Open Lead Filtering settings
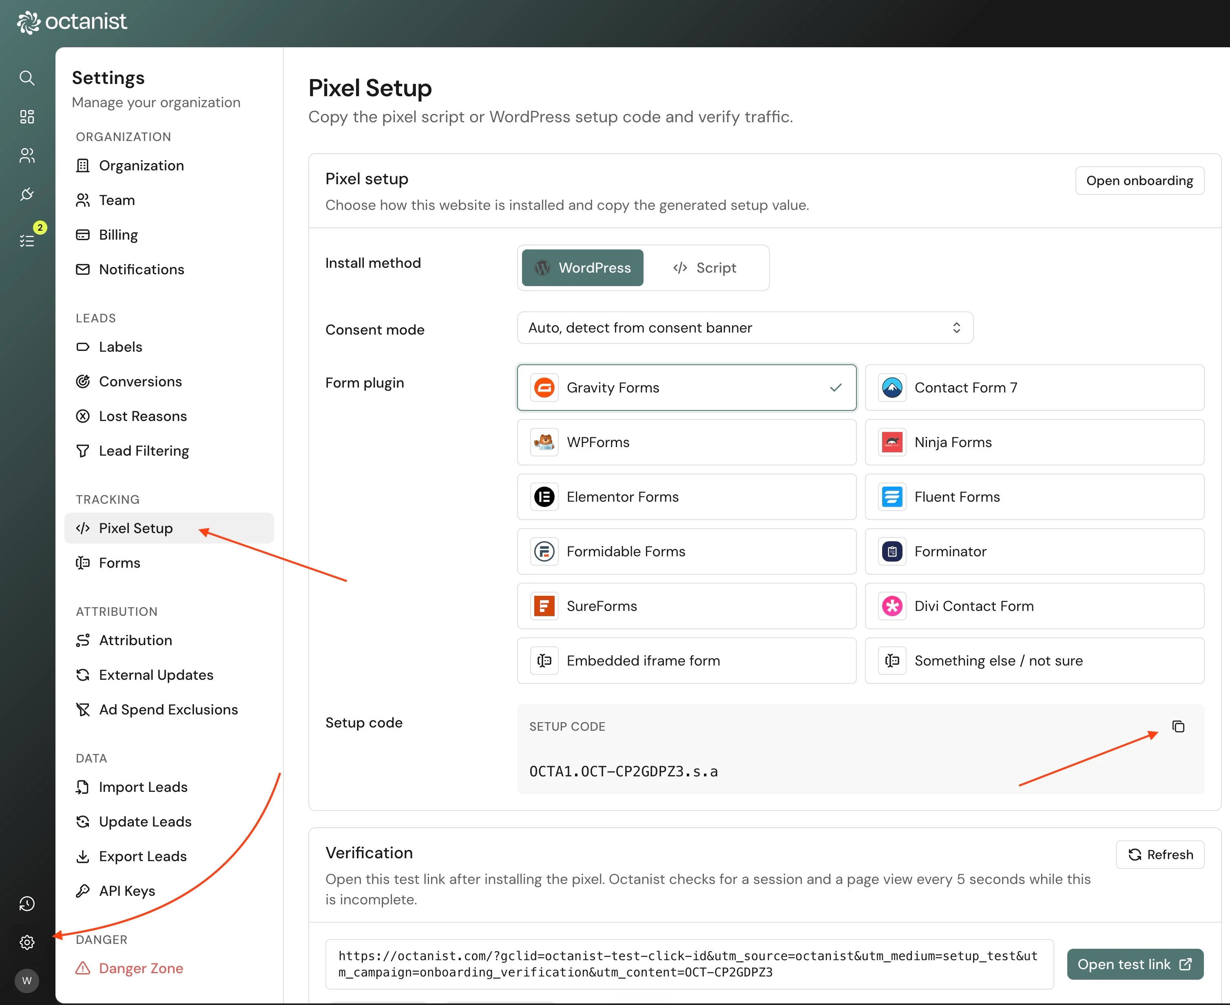1230x1005 pixels. point(168,451)
